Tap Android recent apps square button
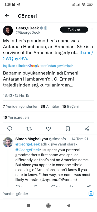Image resolution: width=97 pixels, height=212 pixels. coord(28,206)
